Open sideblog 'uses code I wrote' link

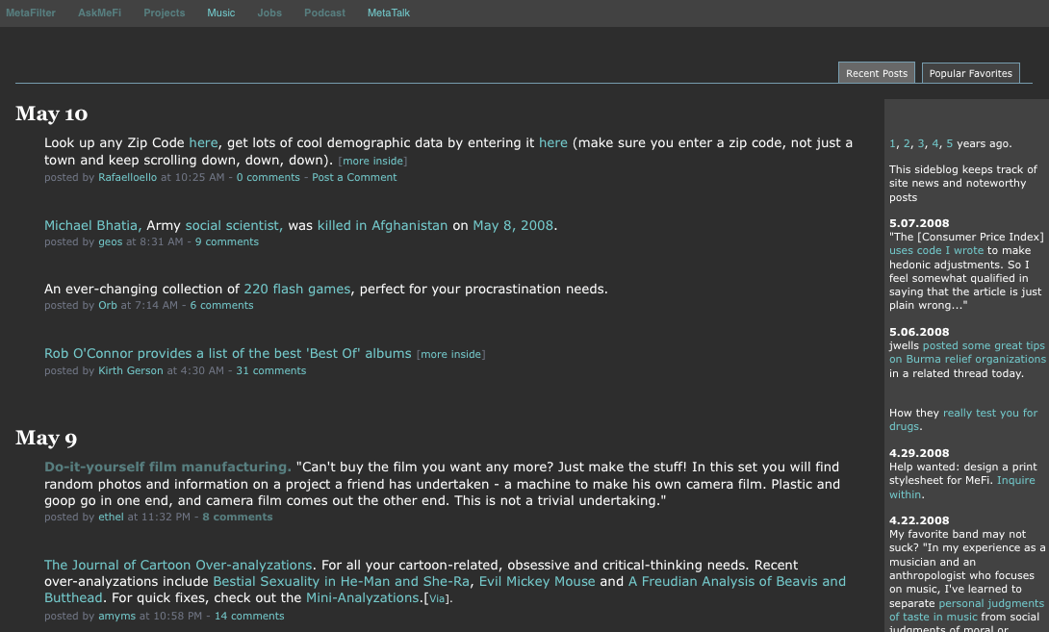click(x=936, y=251)
